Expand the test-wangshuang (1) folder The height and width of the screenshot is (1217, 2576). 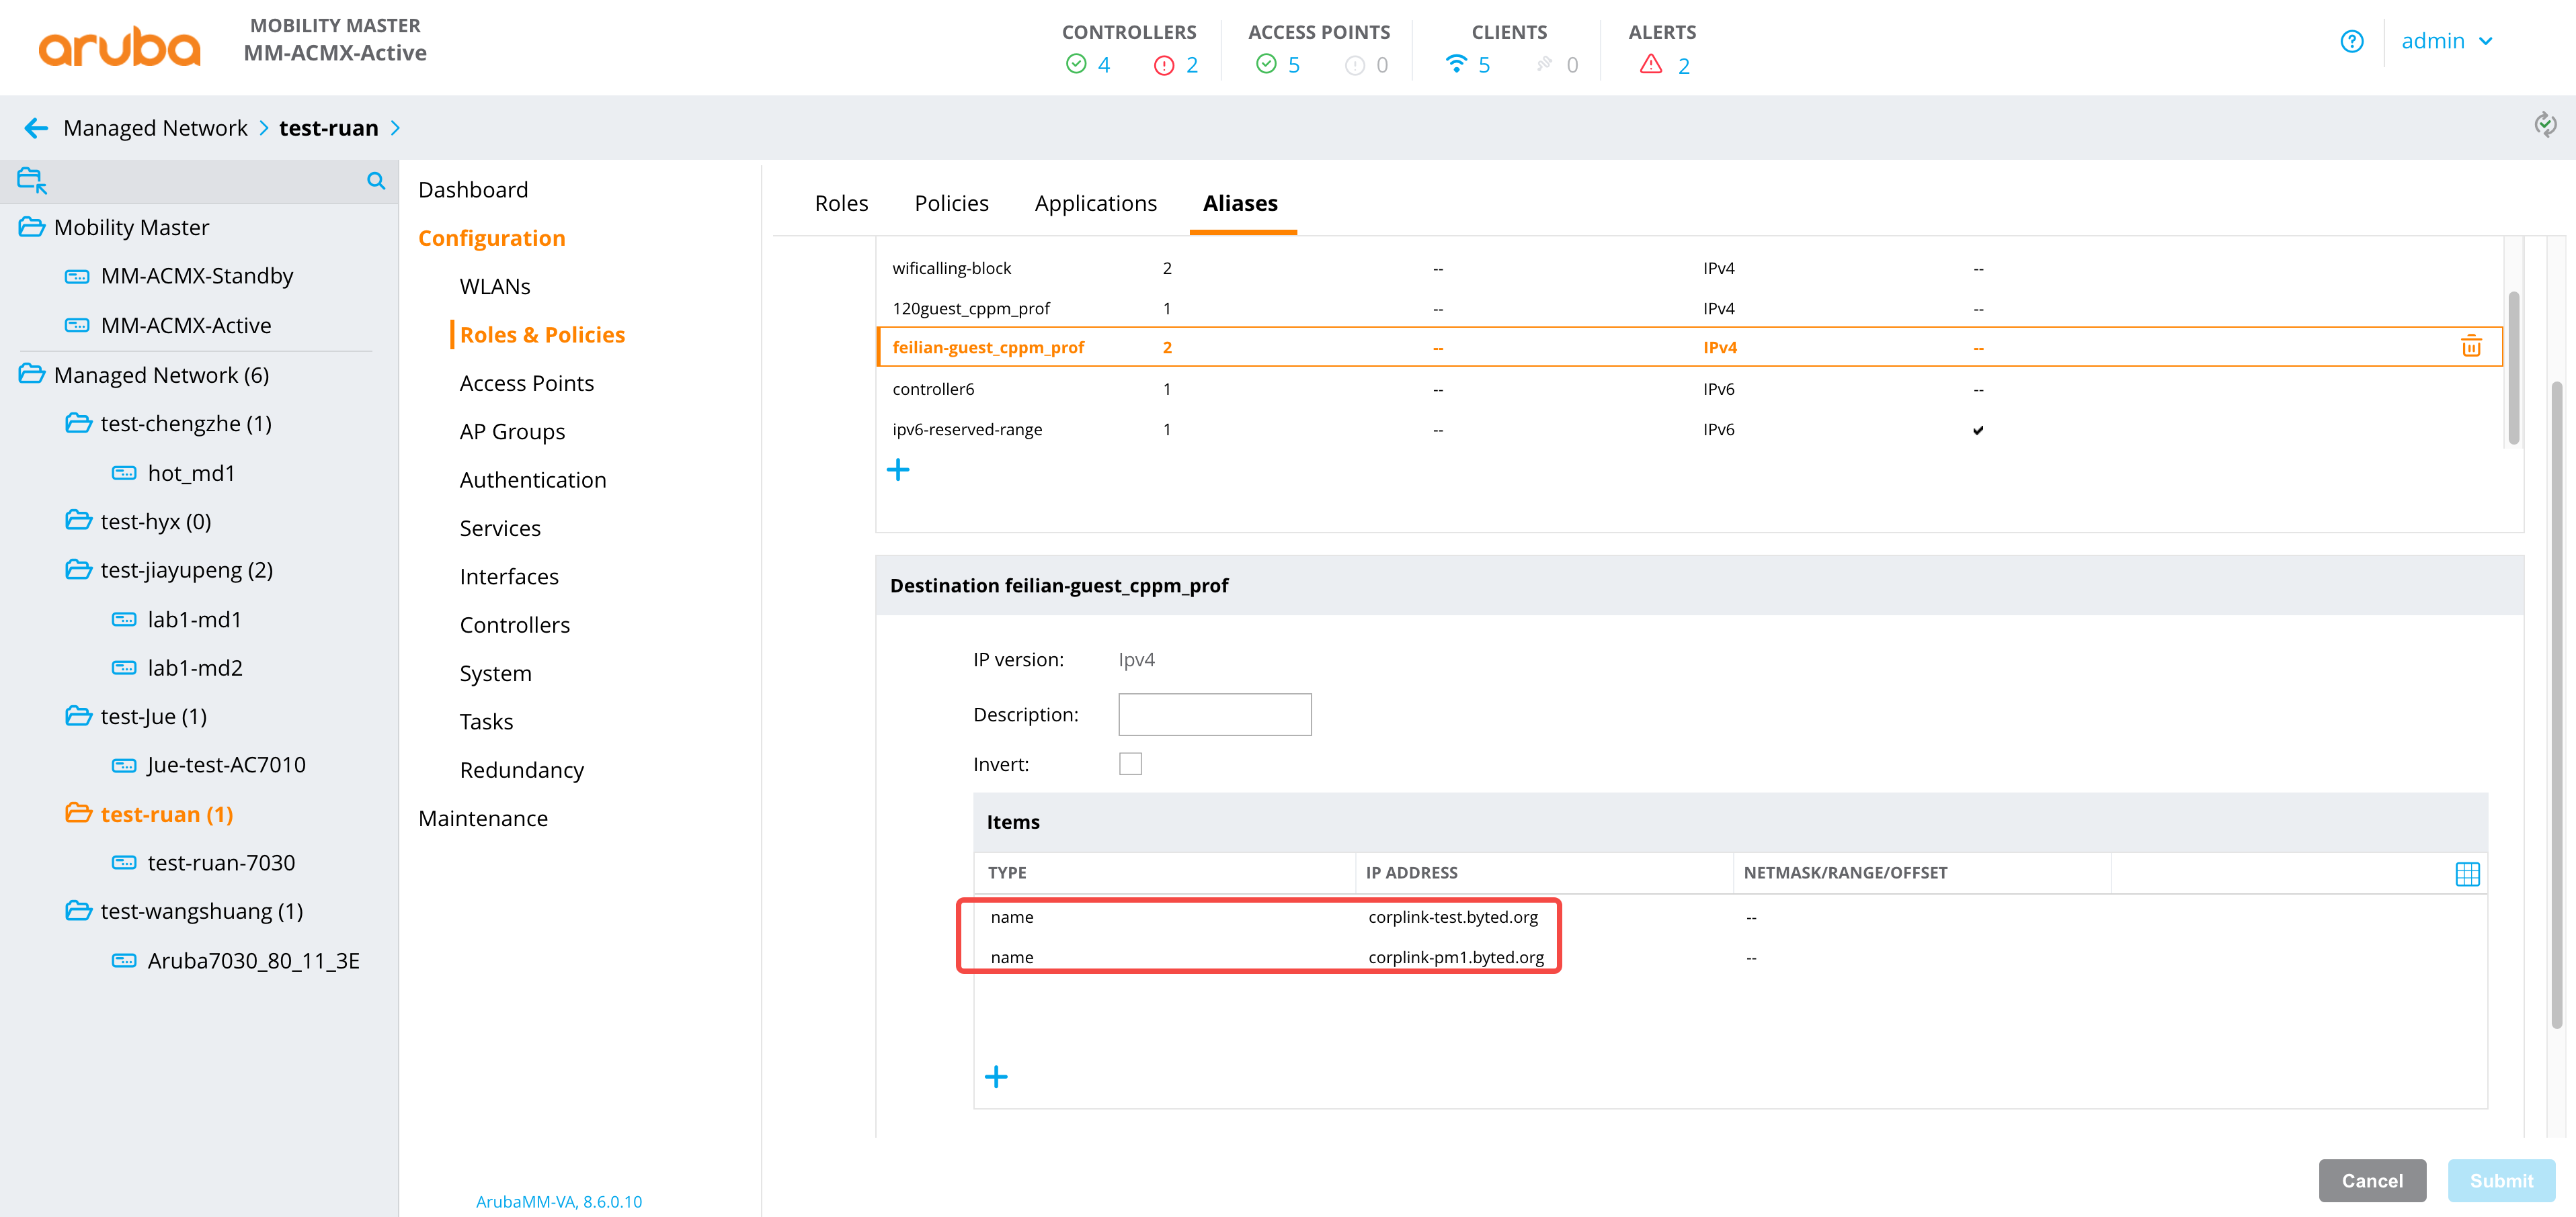click(79, 911)
